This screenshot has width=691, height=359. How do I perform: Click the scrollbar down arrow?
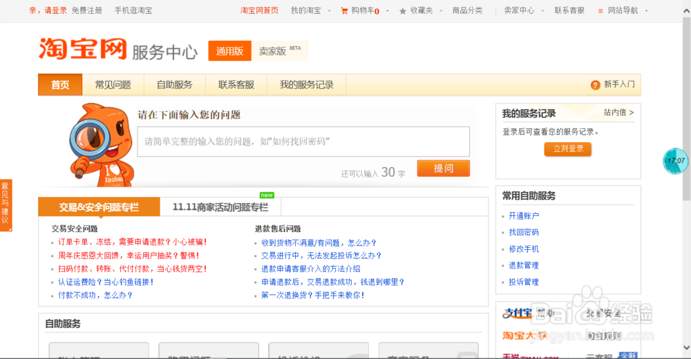[687, 347]
